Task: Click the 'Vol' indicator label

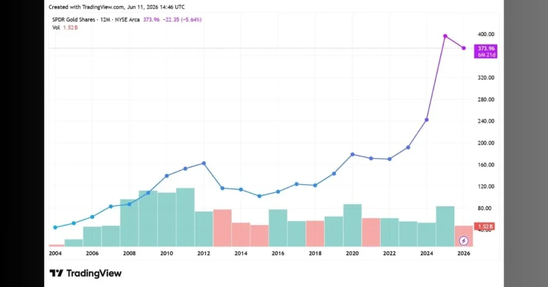Action: click(x=56, y=28)
